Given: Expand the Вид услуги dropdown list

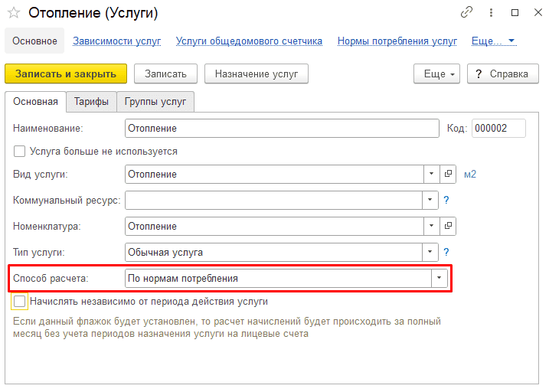Looking at the screenshot, I should pos(431,174).
